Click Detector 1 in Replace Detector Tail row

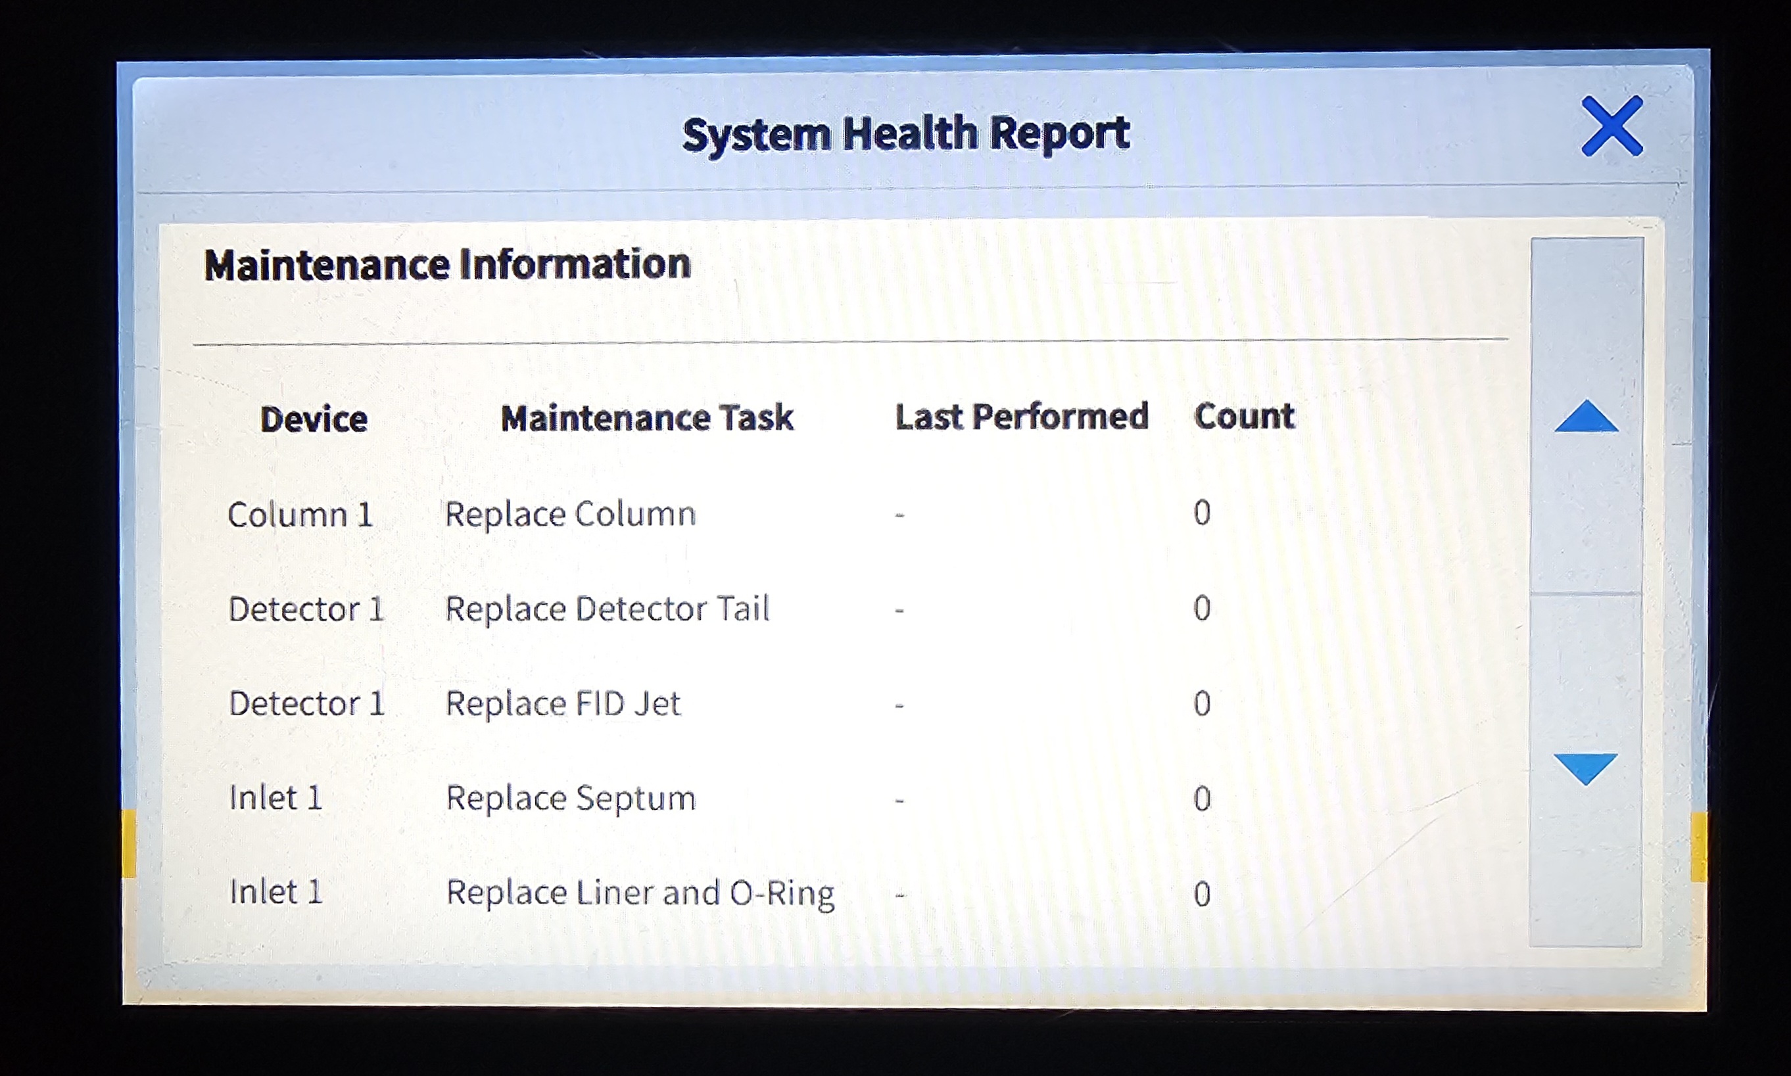(x=306, y=609)
